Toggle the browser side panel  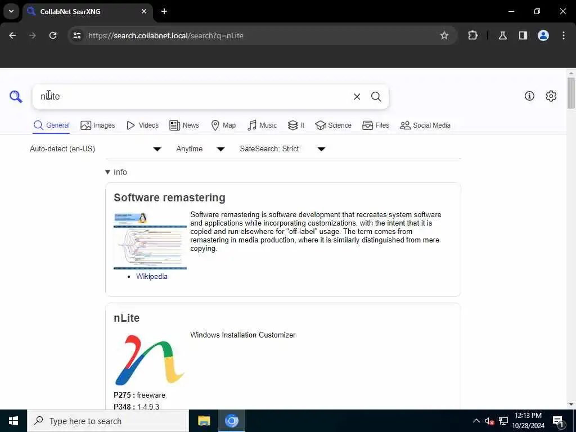(523, 35)
